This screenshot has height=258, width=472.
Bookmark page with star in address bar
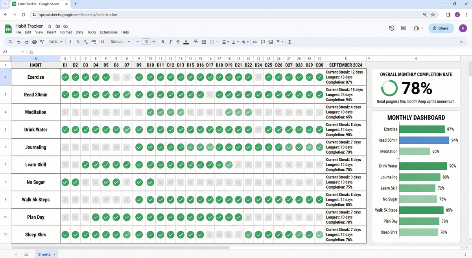(x=433, y=15)
